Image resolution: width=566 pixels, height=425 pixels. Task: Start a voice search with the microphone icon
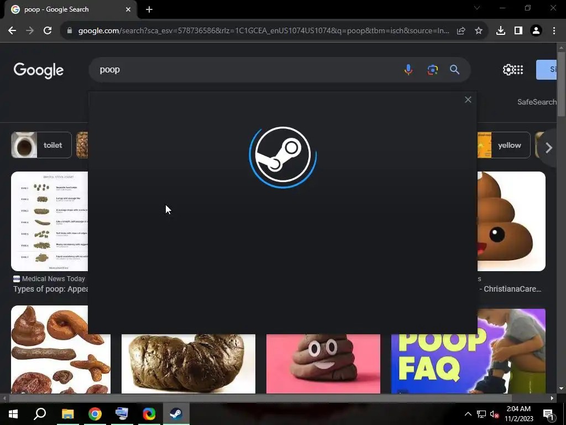pyautogui.click(x=408, y=69)
